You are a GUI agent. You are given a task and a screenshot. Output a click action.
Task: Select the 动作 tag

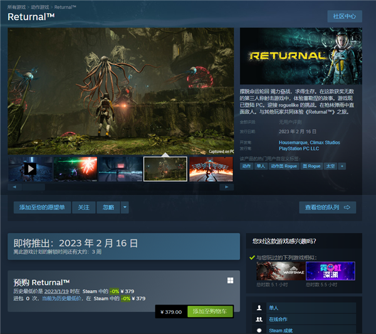point(246,166)
